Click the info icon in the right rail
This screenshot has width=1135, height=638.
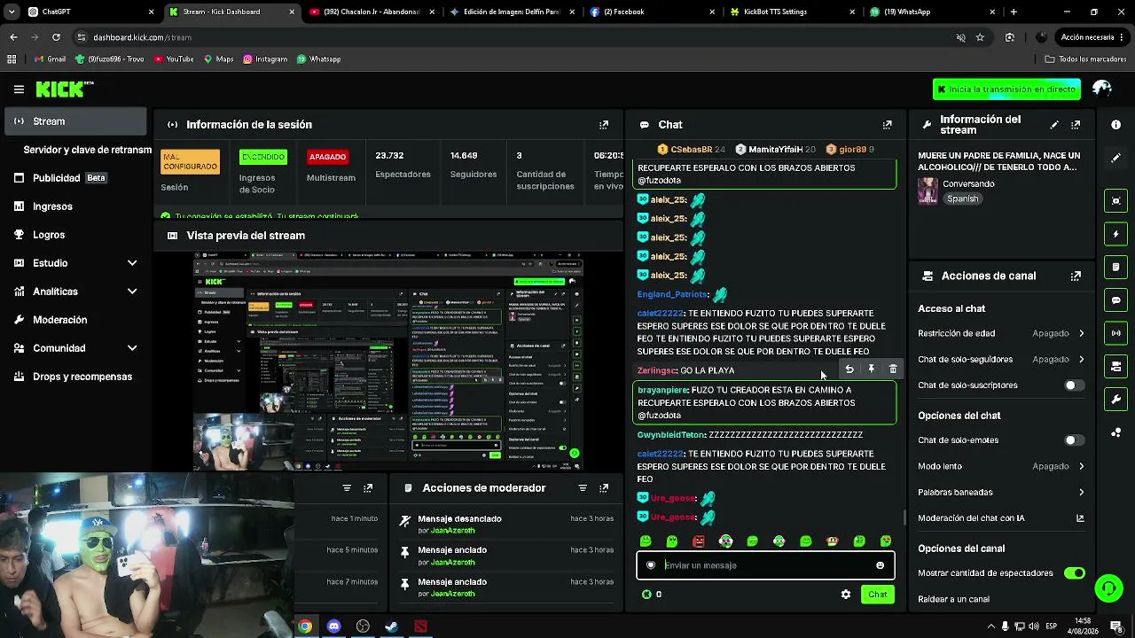(x=1116, y=125)
